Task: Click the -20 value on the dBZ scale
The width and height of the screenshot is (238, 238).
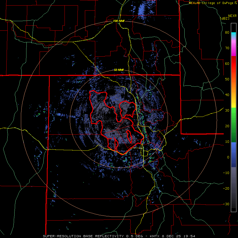Action: pos(226,189)
